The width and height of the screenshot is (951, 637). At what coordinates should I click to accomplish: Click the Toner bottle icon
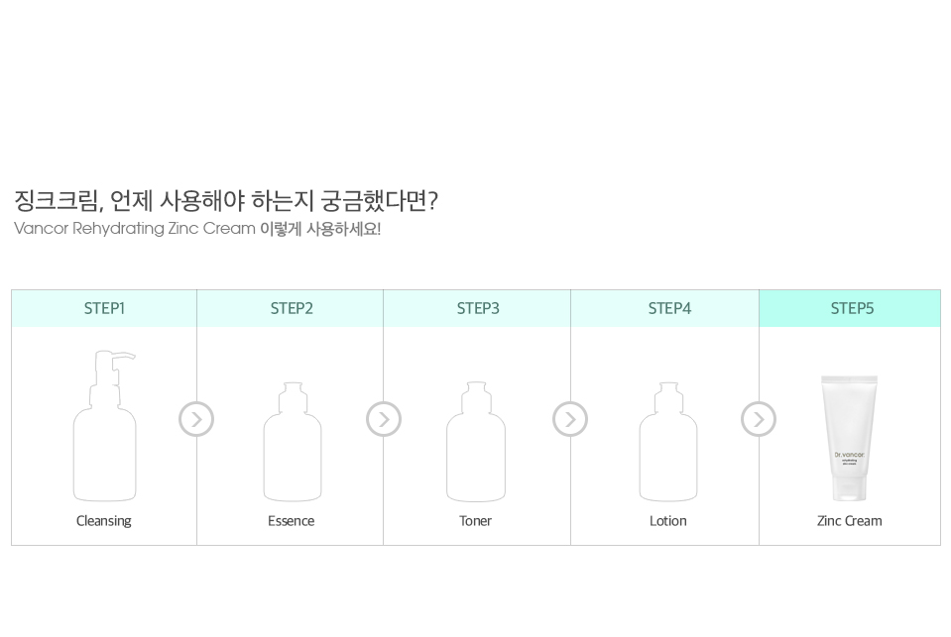coord(476,442)
